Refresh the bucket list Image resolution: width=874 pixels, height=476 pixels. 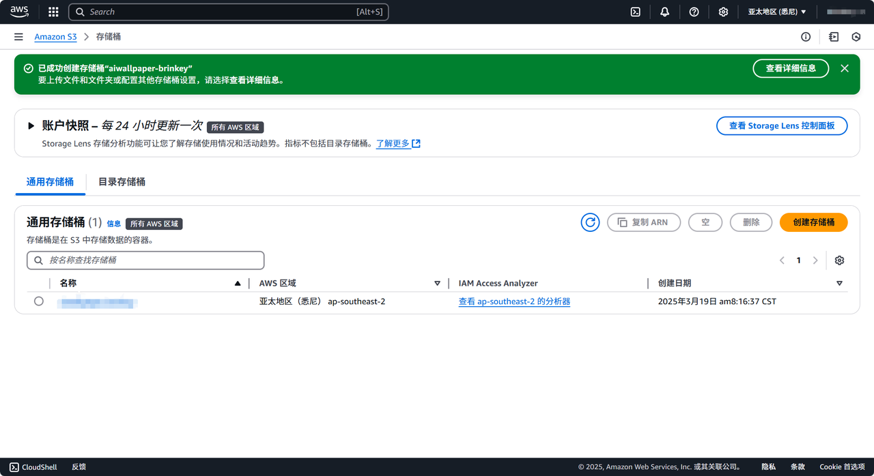(590, 222)
